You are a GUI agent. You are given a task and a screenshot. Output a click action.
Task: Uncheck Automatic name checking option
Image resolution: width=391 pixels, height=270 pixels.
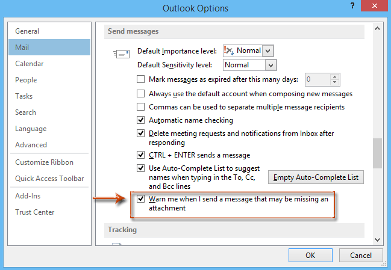click(x=141, y=120)
